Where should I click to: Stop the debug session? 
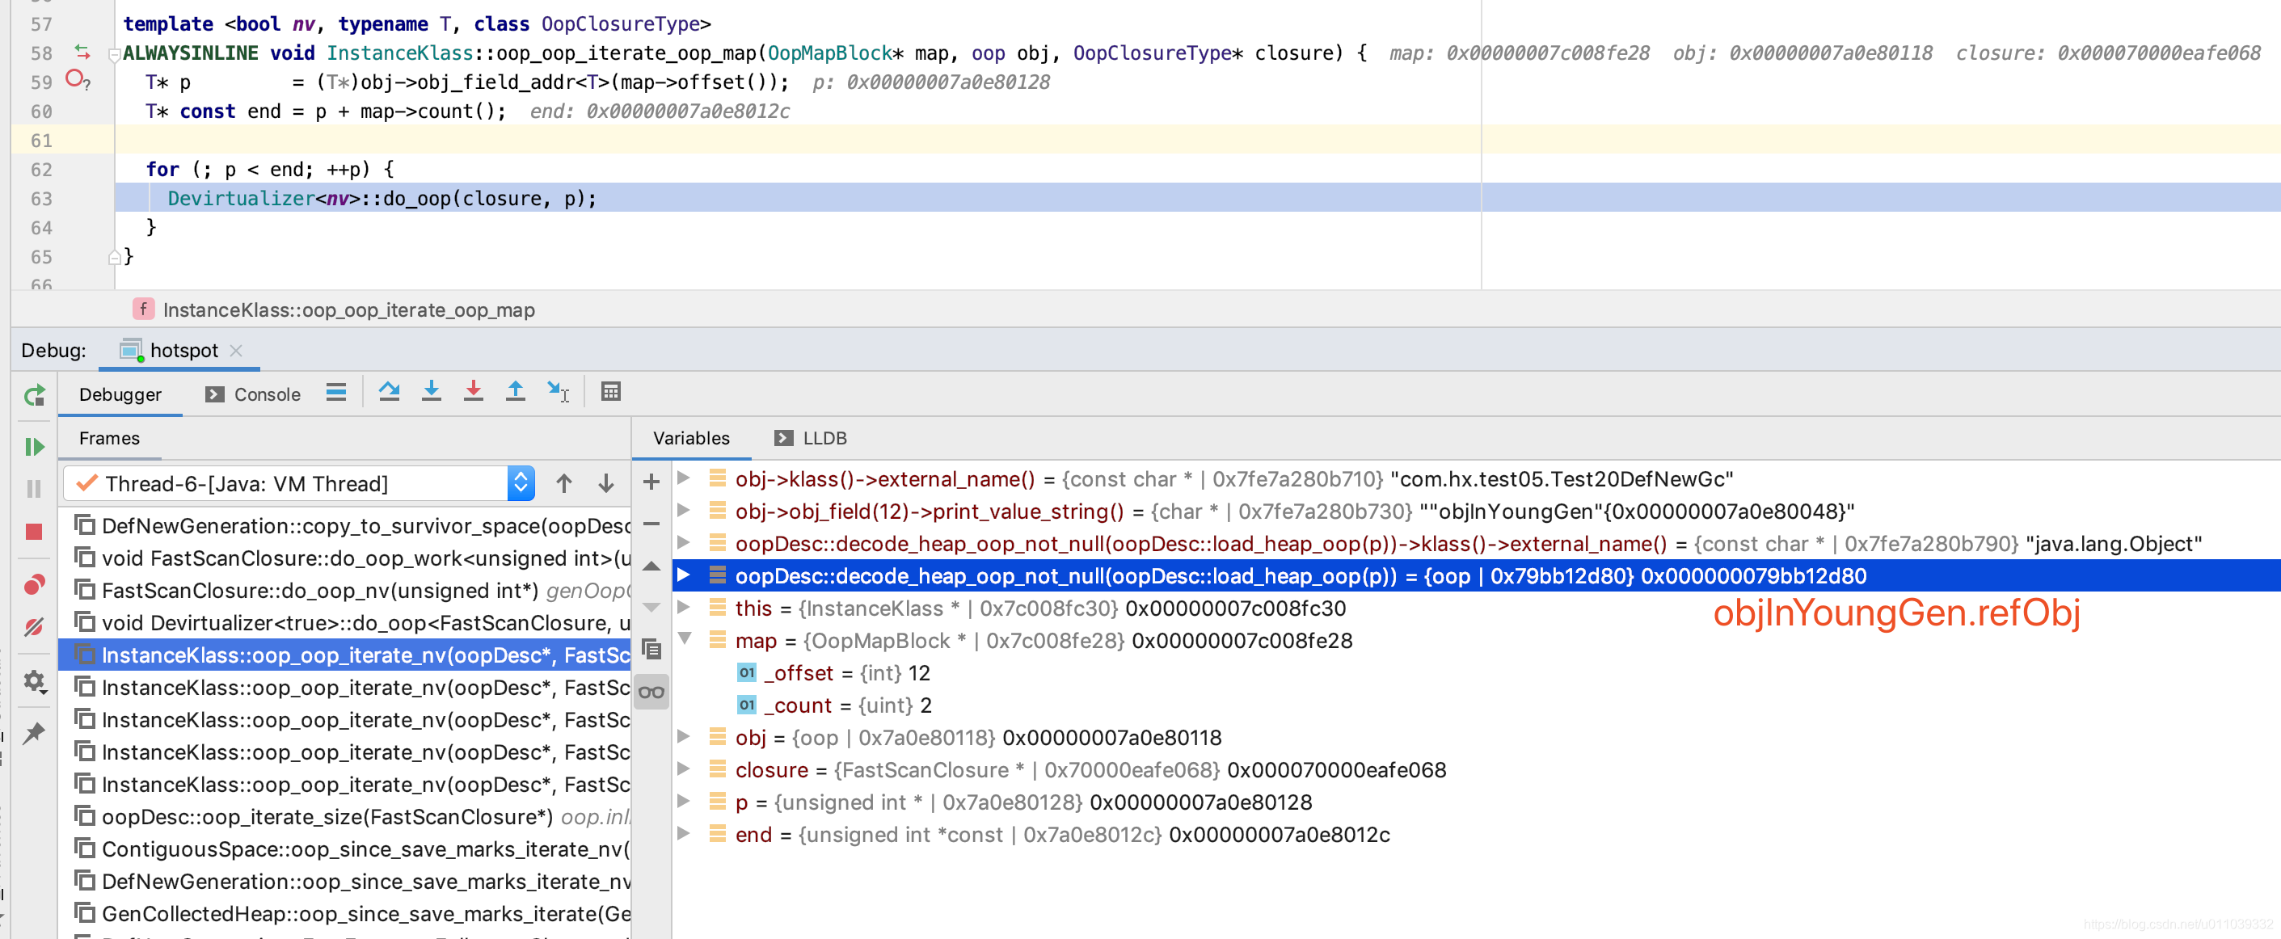tap(35, 532)
